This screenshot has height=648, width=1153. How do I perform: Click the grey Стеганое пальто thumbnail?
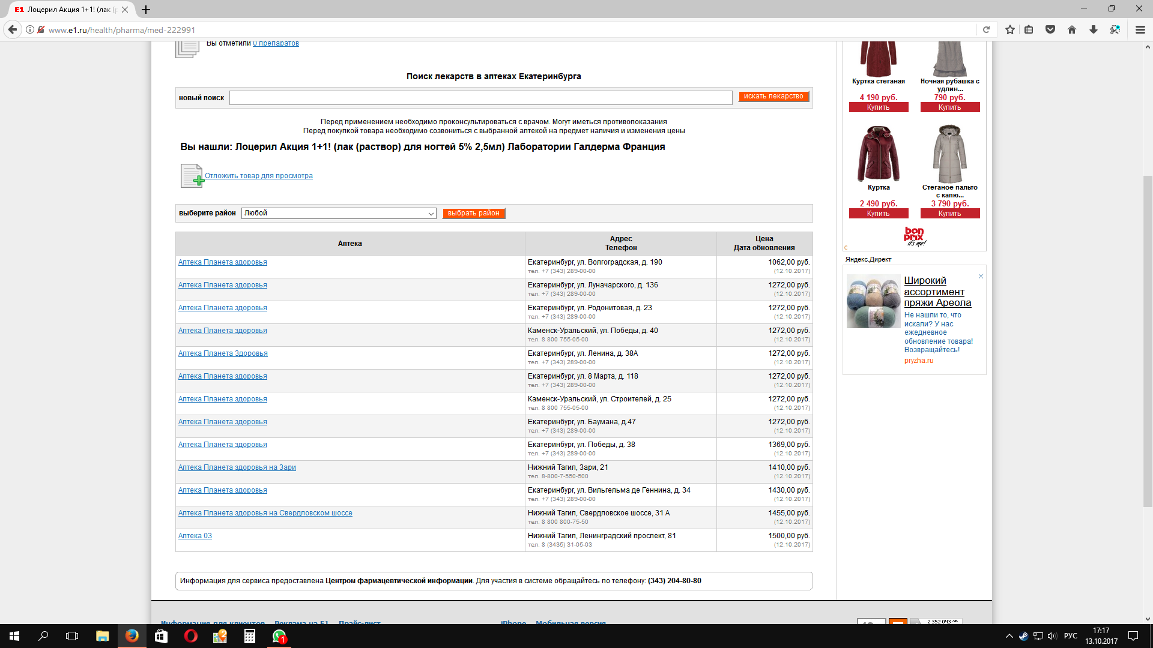pos(949,154)
